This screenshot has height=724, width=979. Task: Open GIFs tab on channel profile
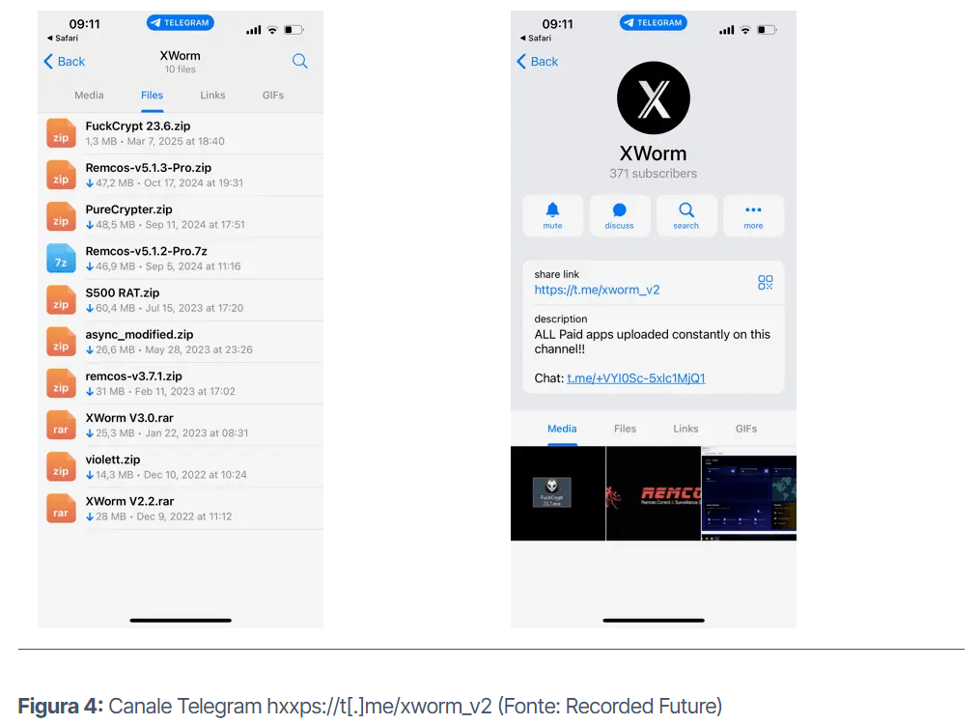point(746,429)
